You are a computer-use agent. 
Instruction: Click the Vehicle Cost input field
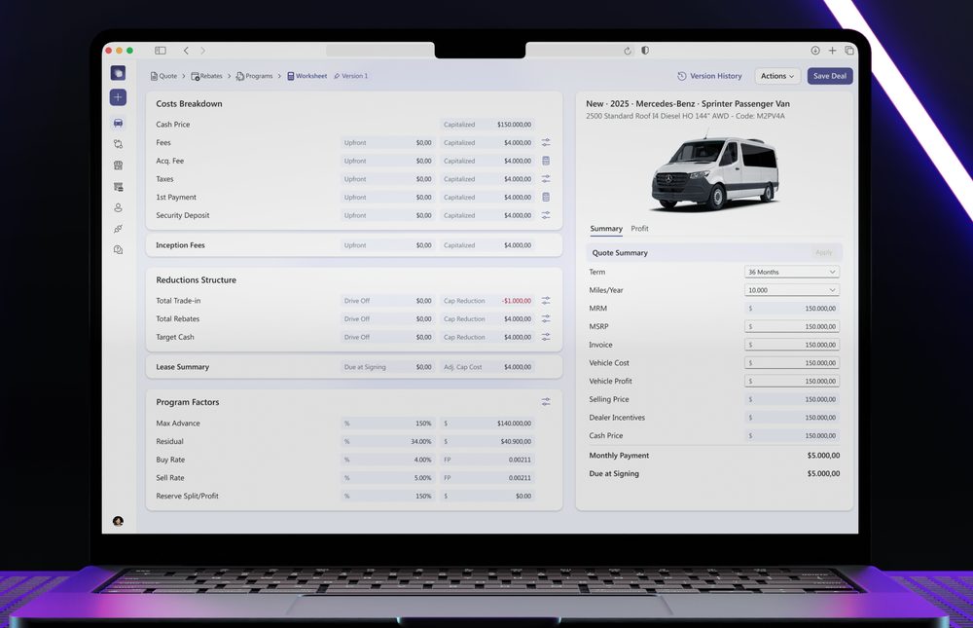(x=792, y=363)
